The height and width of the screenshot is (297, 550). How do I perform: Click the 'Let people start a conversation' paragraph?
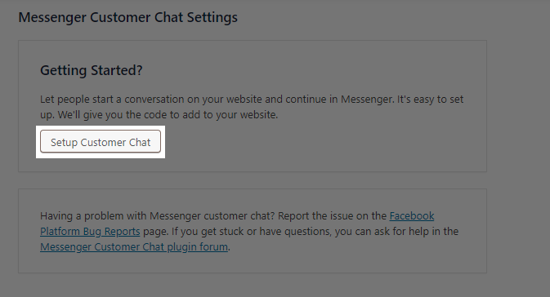point(252,107)
